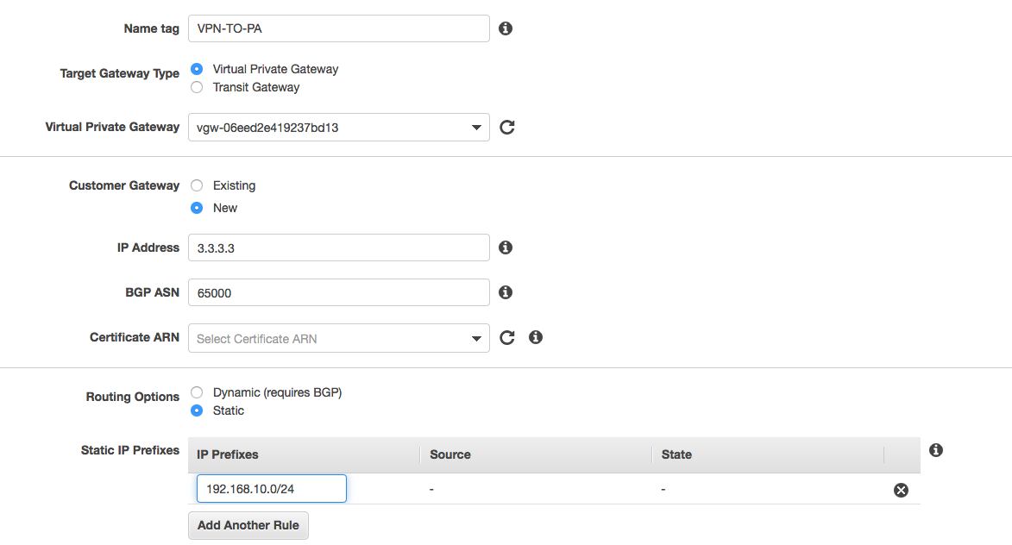The image size is (1012, 545).
Task: Select Transit Gateway radio option
Action: (x=197, y=87)
